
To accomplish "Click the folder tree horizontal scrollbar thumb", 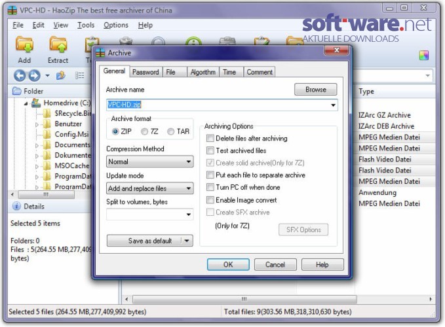I will coord(47,195).
